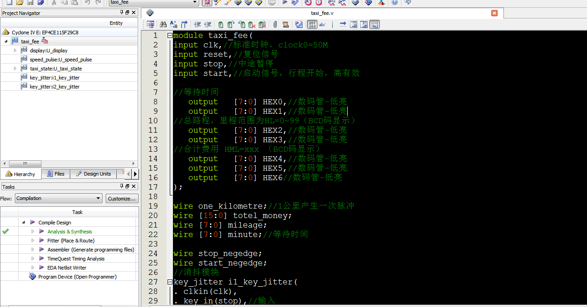587x307 pixels.
Task: Run Start Compilation from the toolbar
Action: 285,3
